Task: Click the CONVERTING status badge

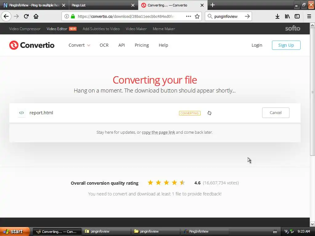Action: point(189,113)
